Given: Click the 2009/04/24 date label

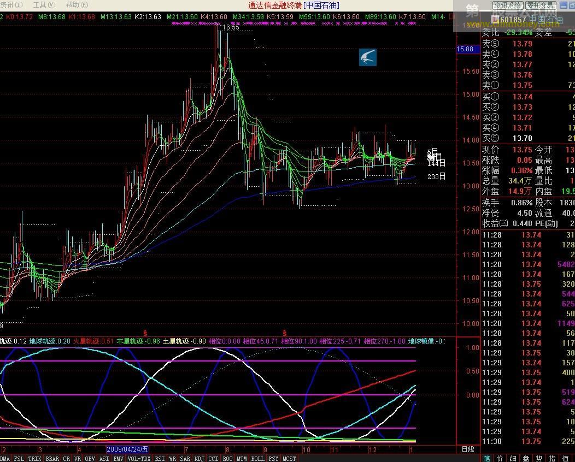Looking at the screenshot, I should coord(127,449).
